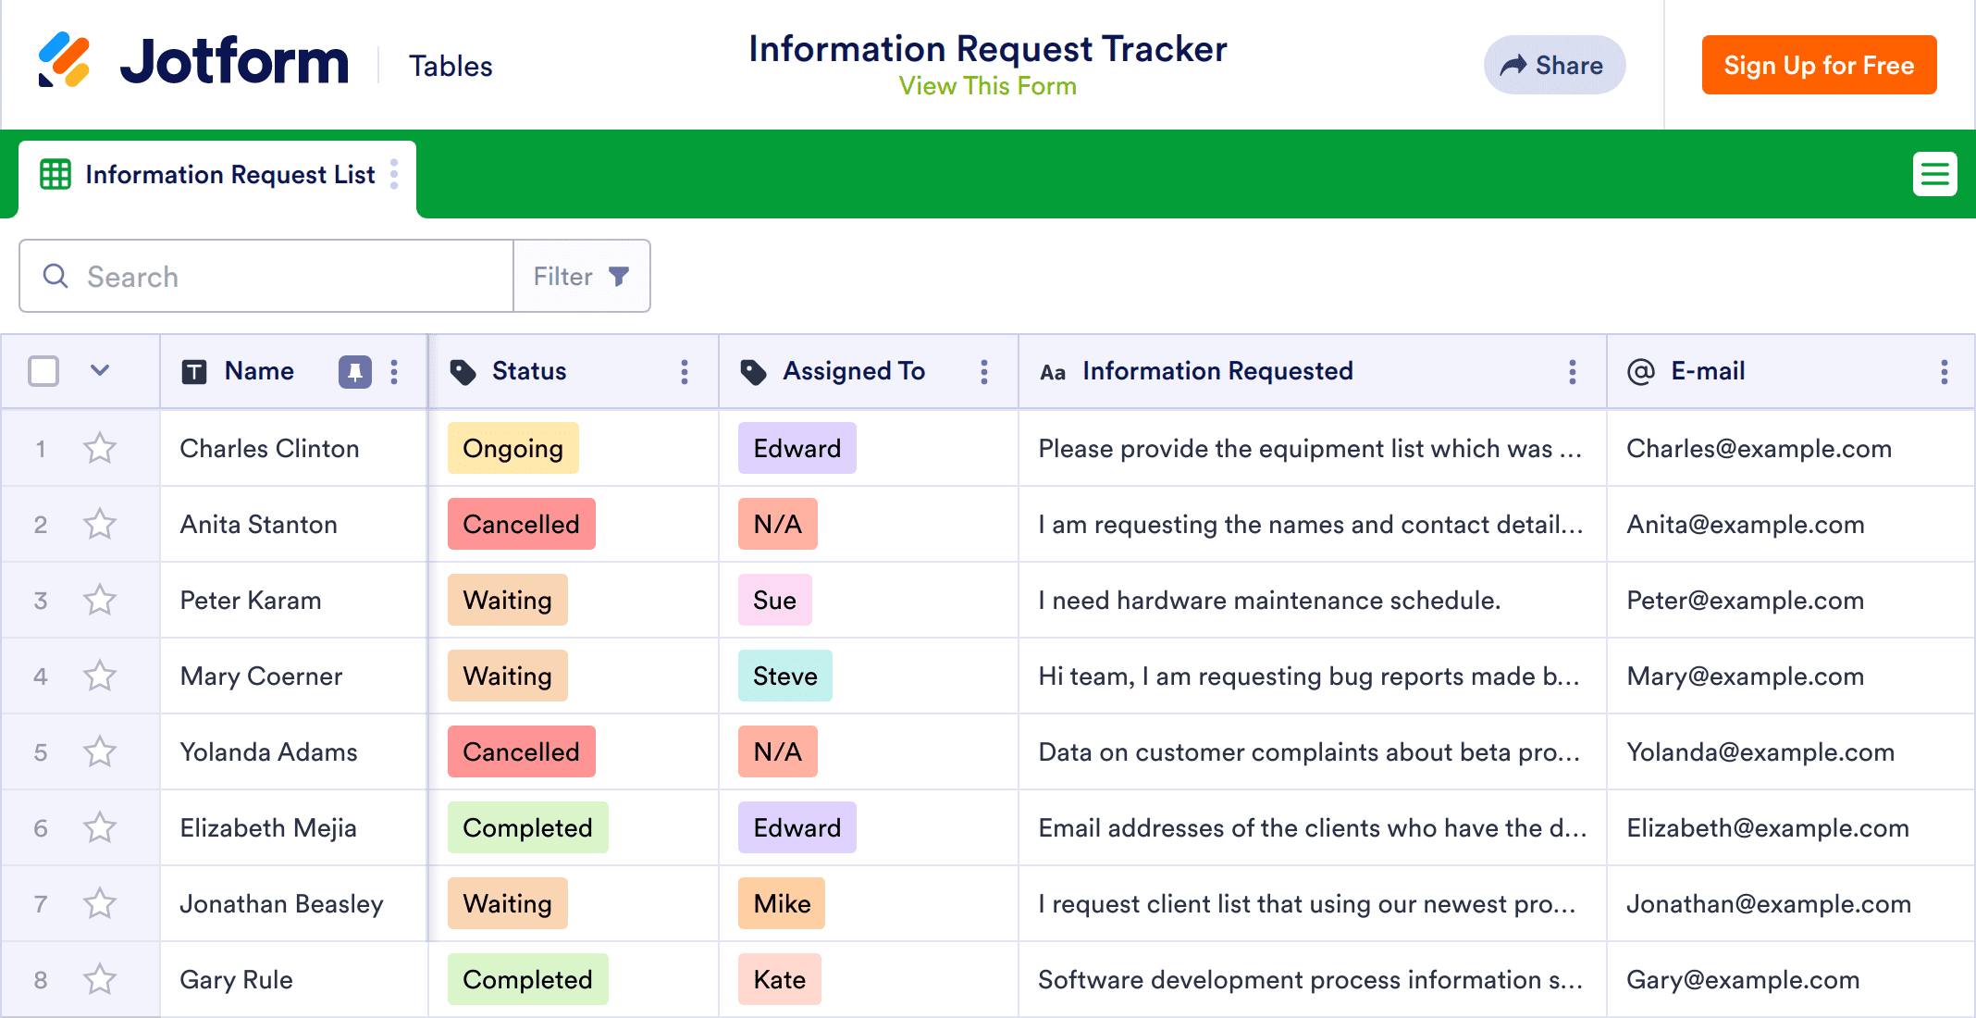Favorite the Gary Rule row
Screen dimensions: 1976x1018
(100, 980)
